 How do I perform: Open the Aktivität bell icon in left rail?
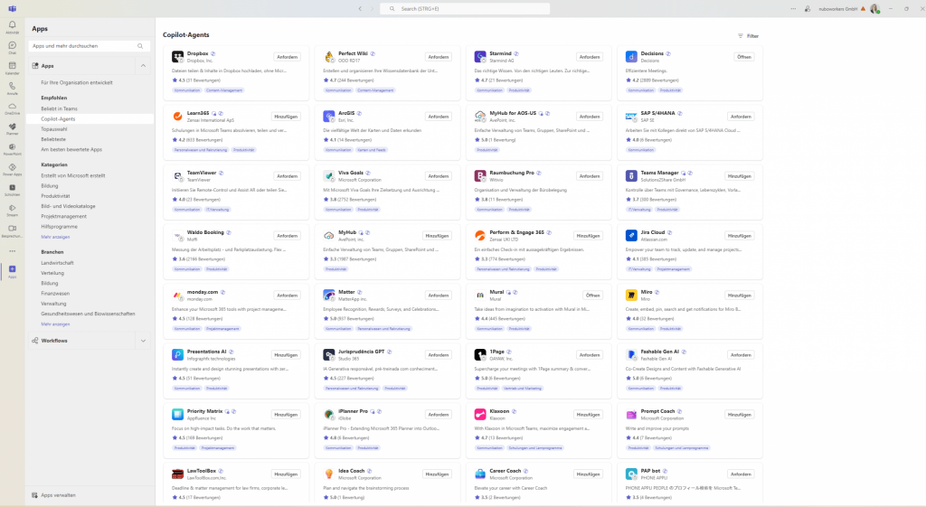click(12, 26)
